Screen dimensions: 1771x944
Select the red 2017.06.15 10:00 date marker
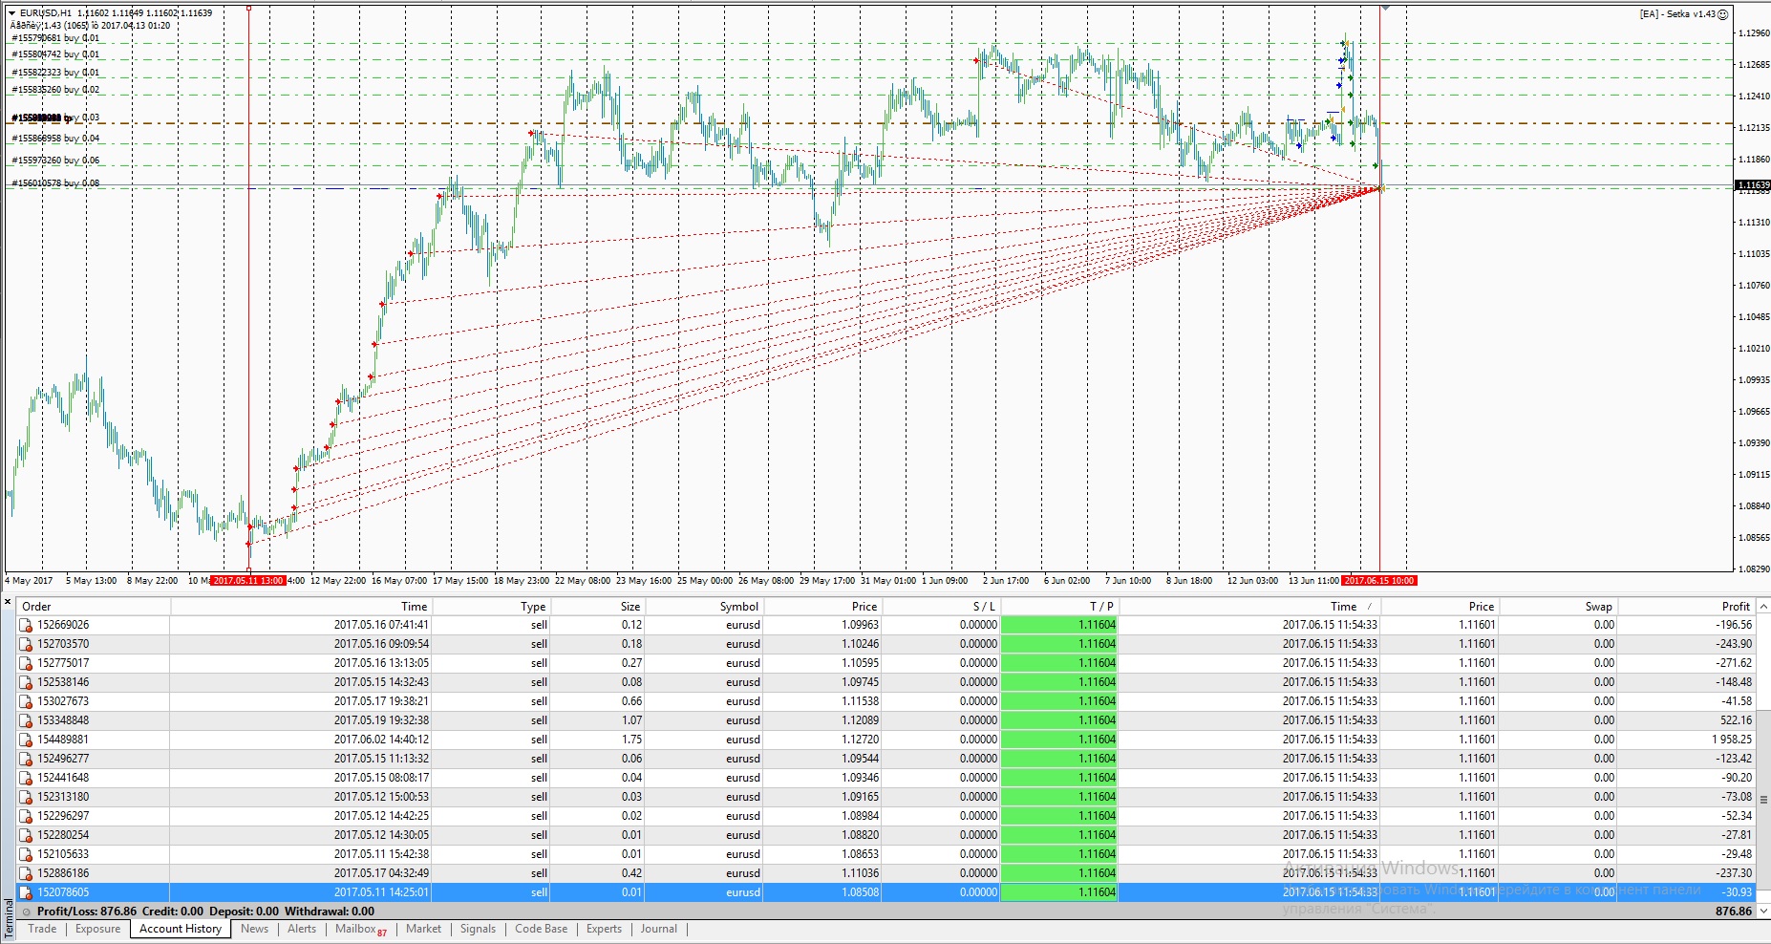1378,580
